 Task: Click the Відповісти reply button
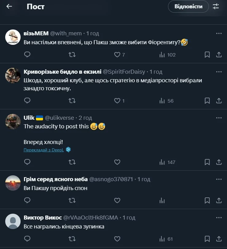coord(188,6)
